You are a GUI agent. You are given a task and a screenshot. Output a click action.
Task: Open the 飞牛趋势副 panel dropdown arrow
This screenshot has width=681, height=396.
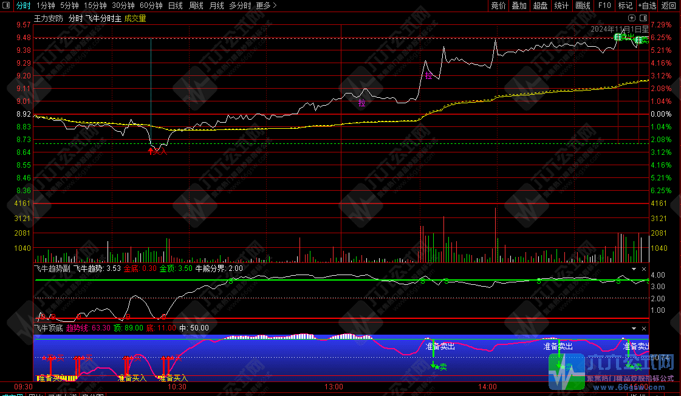click(x=634, y=268)
